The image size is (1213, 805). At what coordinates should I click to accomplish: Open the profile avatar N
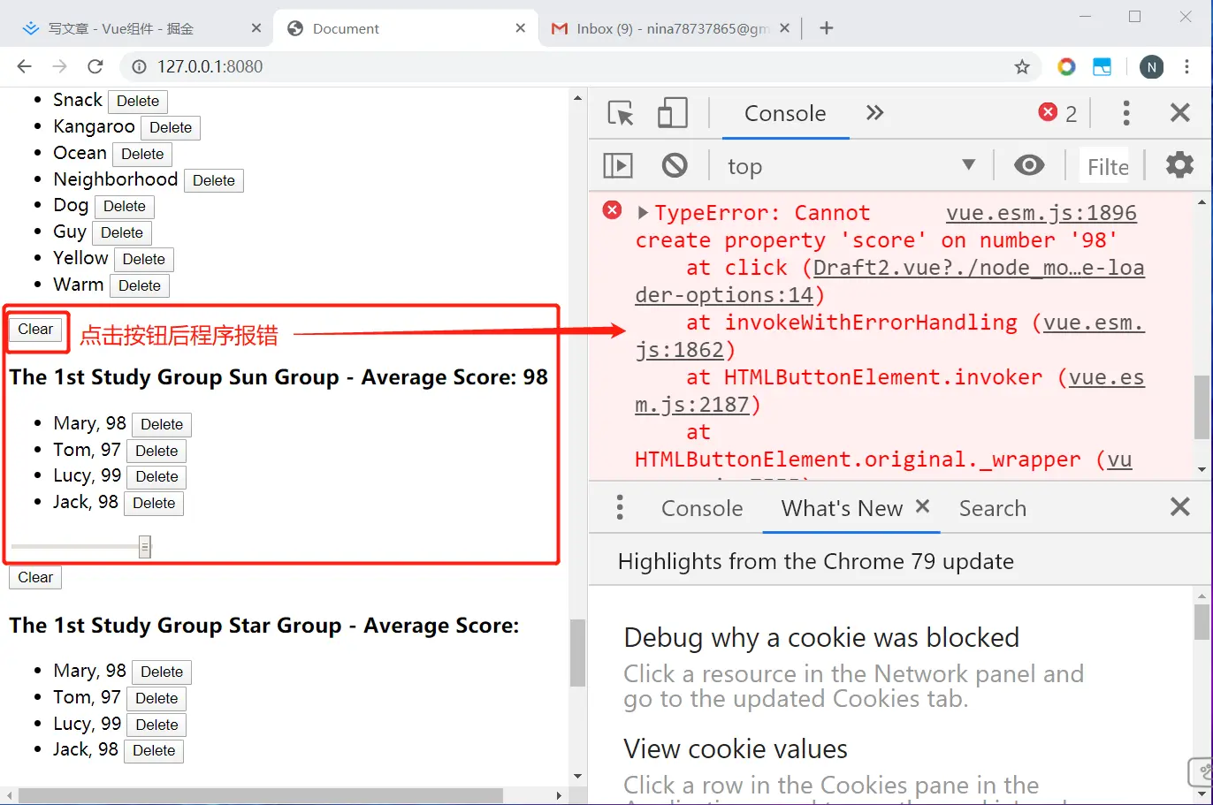[x=1151, y=66]
